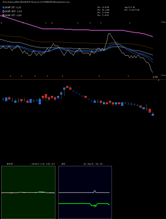Click the magenta DOW PT legend swatch
This screenshot has width=166, height=219.
coord(3,15)
